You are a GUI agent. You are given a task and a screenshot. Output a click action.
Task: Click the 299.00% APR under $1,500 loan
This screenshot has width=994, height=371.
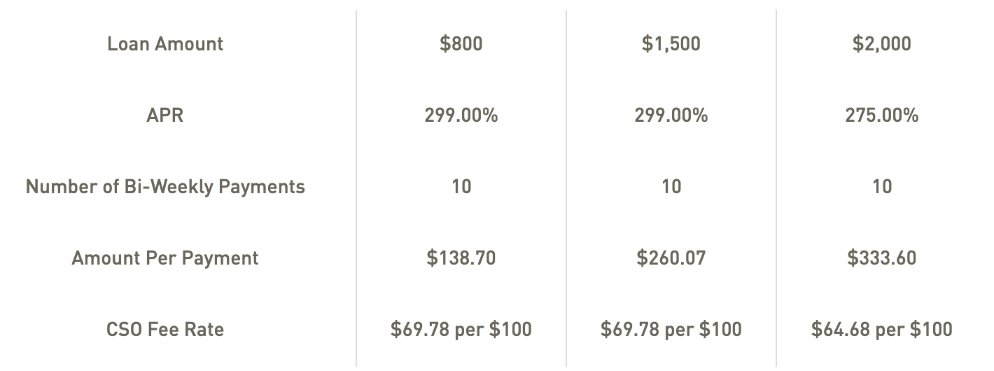671,115
